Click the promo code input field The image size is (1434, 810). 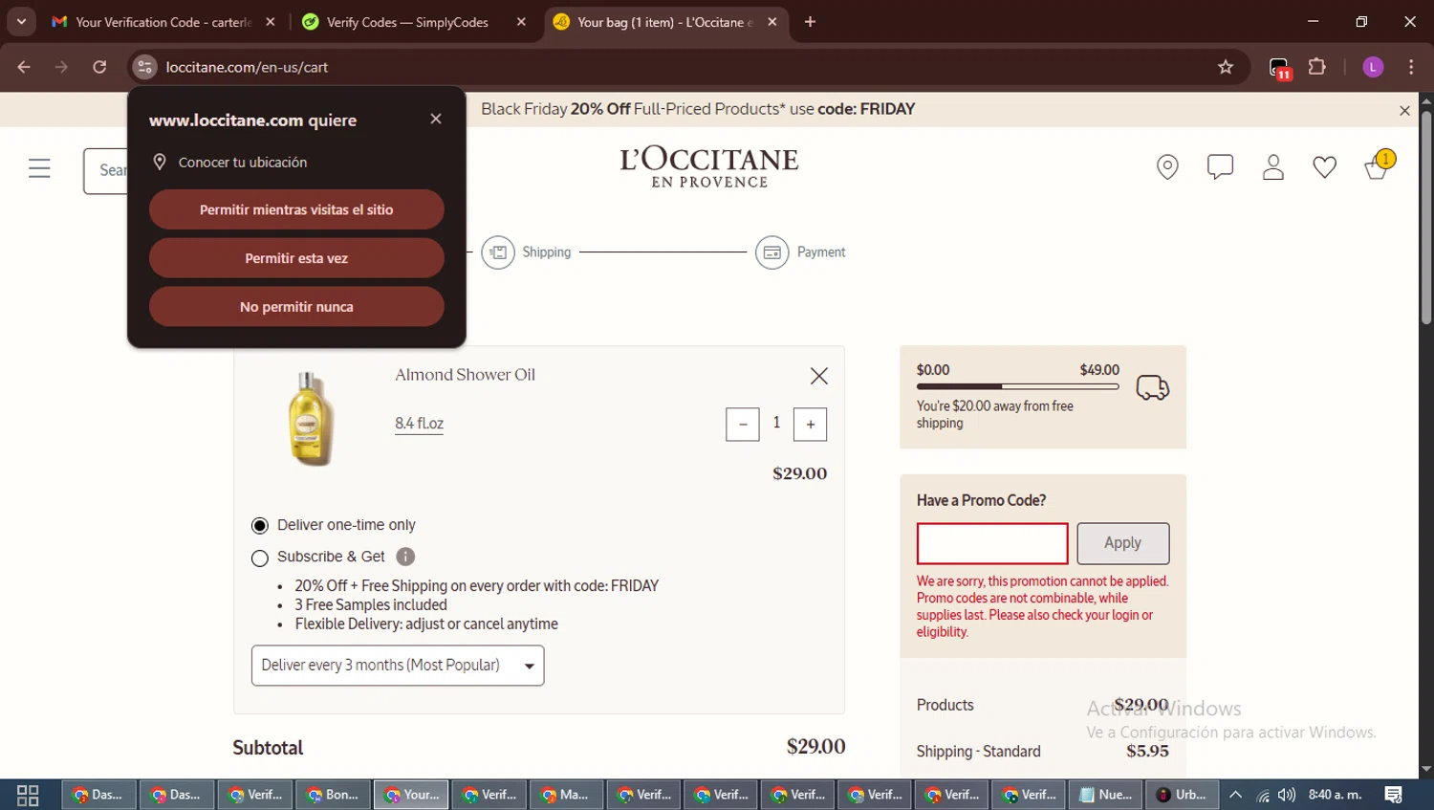click(992, 543)
